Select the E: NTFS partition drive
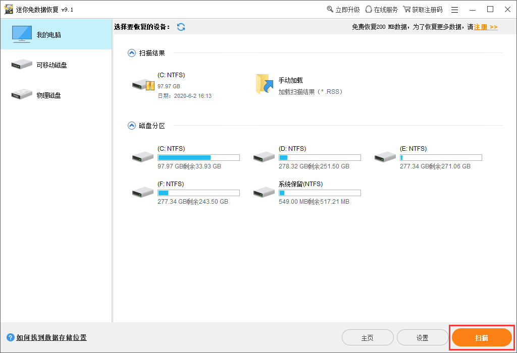The width and height of the screenshot is (517, 353). coord(428,157)
